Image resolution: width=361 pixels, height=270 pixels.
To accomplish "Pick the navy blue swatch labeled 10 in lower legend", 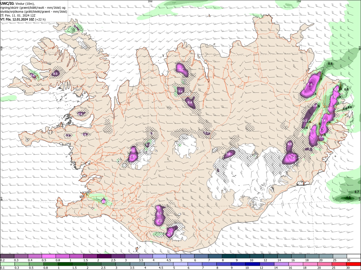I will (x=252, y=264).
